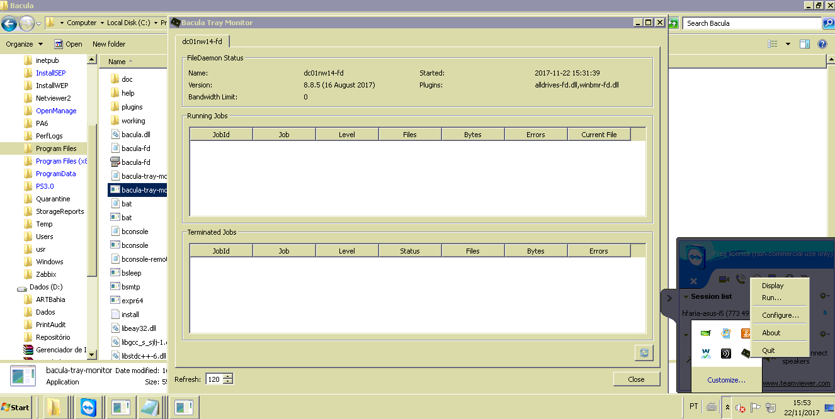Screen dimensions: 835x419
Task: Click the network icon in system tray
Action: coord(771,408)
